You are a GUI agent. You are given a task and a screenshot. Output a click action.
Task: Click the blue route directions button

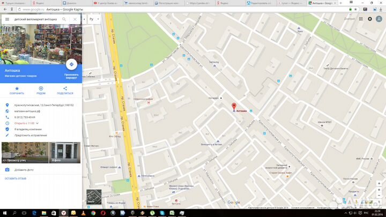[71, 64]
